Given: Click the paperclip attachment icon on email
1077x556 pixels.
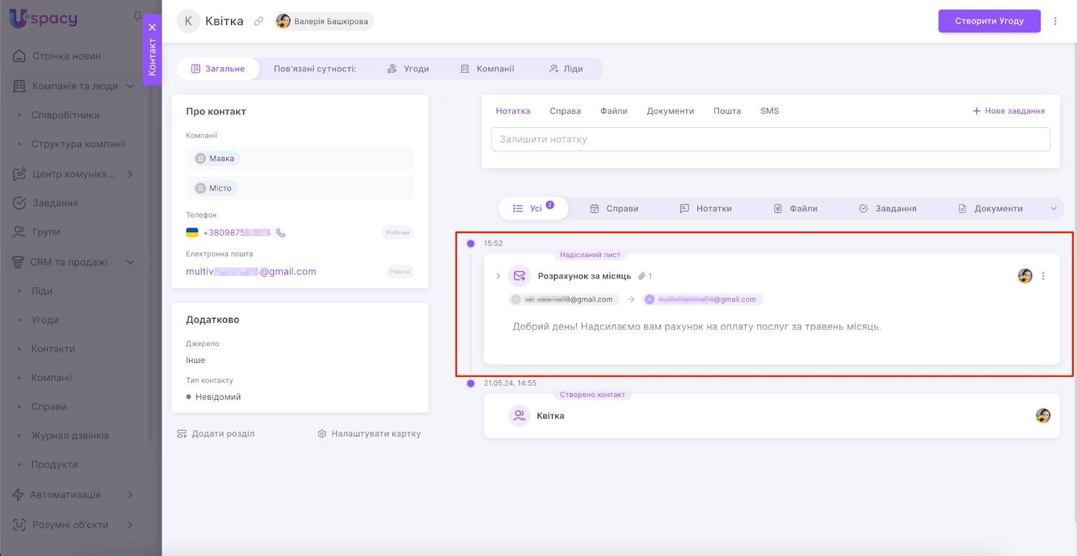Looking at the screenshot, I should 642,276.
